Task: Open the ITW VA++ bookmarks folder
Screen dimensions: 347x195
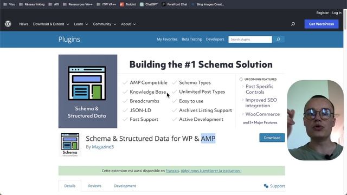Action: (x=106, y=4)
